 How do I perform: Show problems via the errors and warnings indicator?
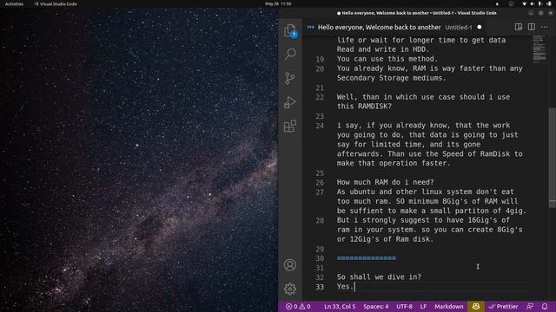(x=298, y=307)
